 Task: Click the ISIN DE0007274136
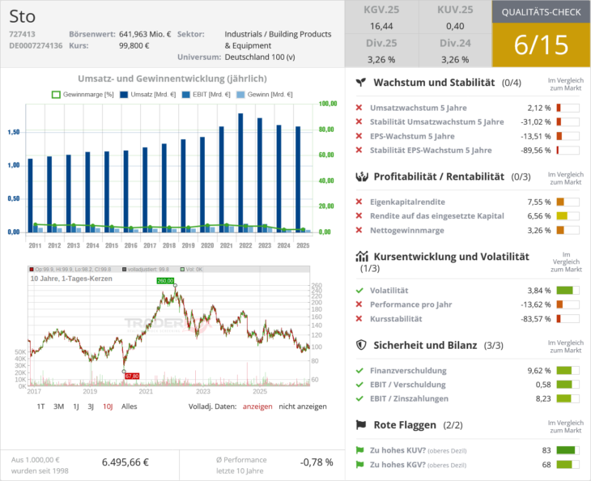point(36,45)
